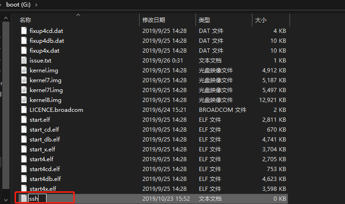
Task: Click the 2019/6/24 15:21 date of LICENCE.broadcom
Action: click(164, 110)
